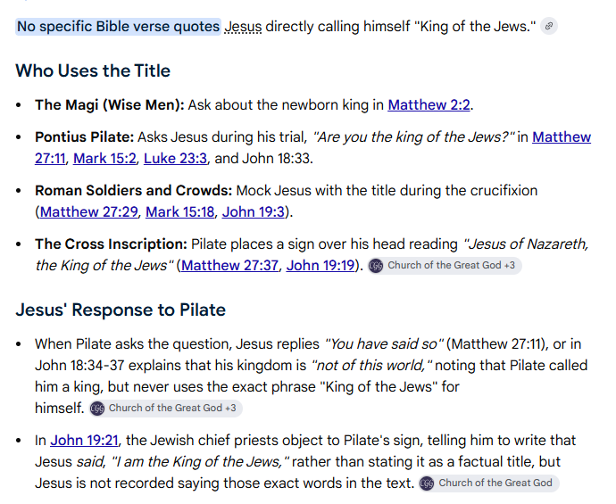
Task: Follow the John 19:19 link
Action: [x=320, y=265]
